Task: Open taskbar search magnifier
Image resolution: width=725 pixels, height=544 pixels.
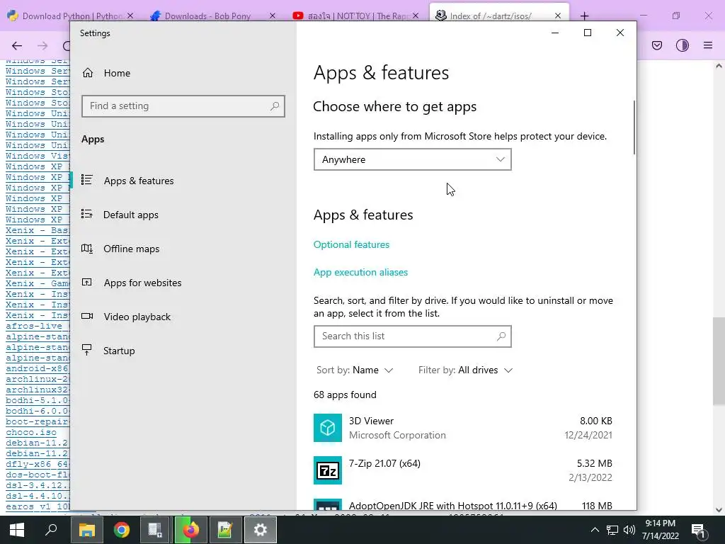Action: tap(51, 530)
